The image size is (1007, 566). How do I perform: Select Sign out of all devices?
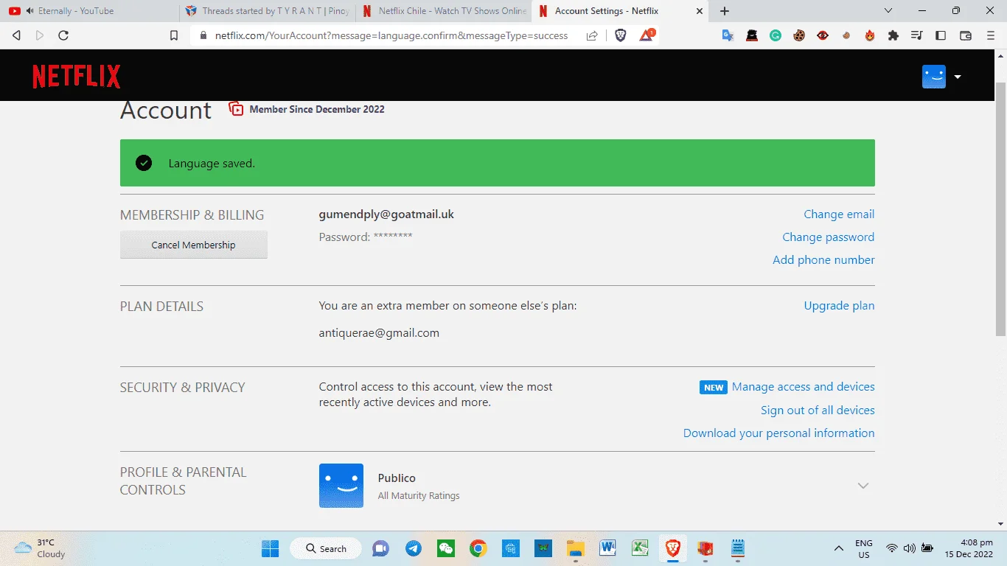(x=818, y=410)
